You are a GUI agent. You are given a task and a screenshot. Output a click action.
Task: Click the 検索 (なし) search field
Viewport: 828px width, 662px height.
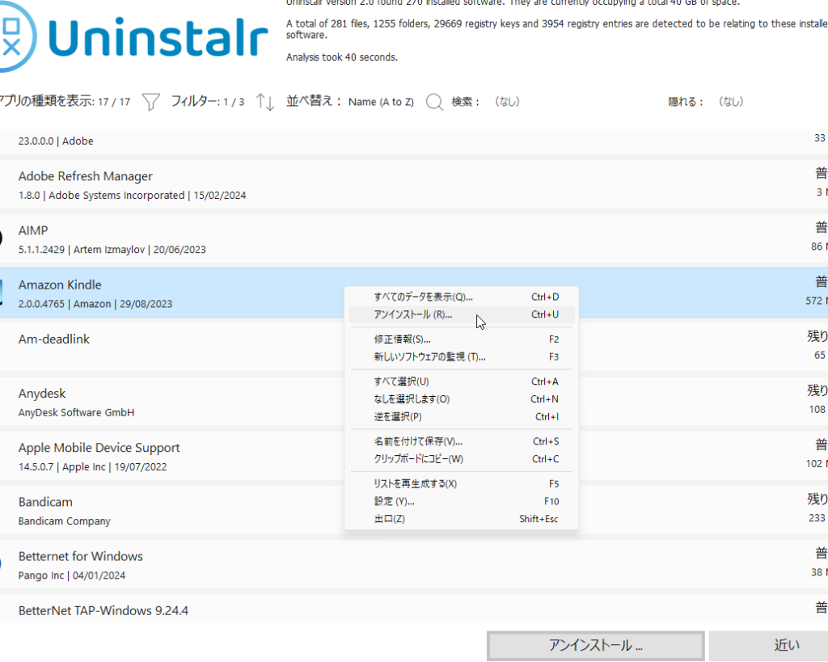[x=485, y=101]
